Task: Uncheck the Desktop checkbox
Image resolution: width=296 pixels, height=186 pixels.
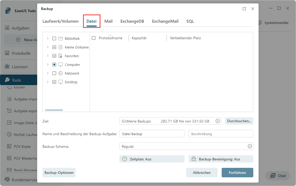Action: click(x=54, y=82)
